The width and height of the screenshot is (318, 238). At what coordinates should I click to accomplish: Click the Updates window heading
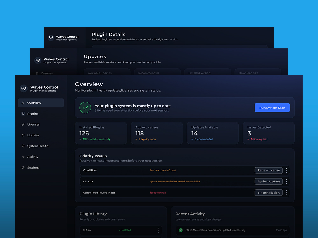[95, 56]
